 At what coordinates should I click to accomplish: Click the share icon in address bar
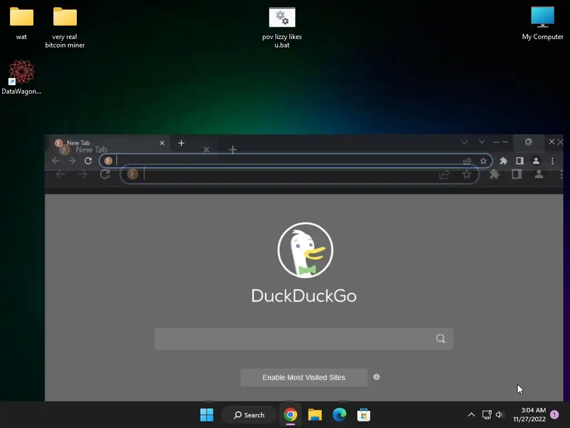click(x=467, y=161)
